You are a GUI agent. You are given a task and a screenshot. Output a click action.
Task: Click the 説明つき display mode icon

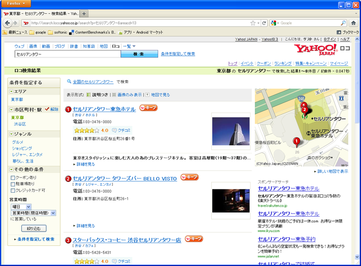coord(89,95)
